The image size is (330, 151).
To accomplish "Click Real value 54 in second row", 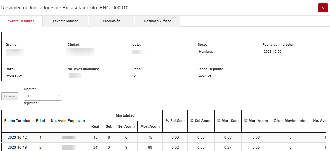I will [x=95, y=147].
